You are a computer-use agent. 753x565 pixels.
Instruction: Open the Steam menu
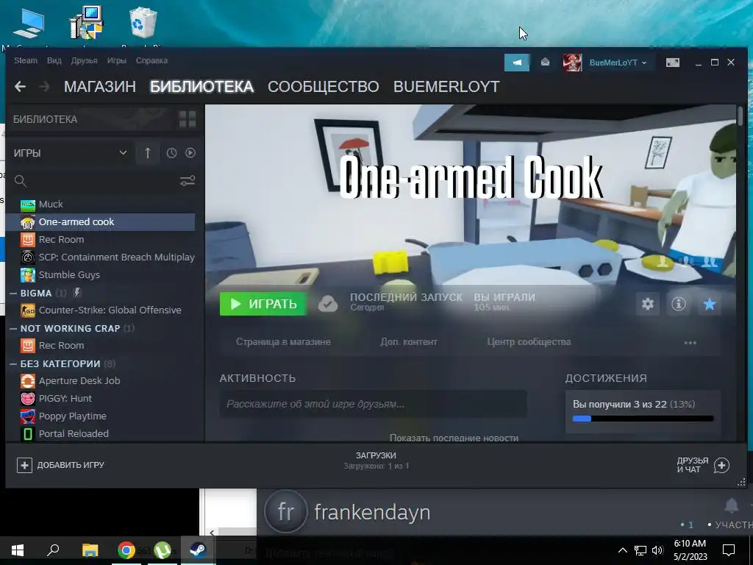(26, 60)
